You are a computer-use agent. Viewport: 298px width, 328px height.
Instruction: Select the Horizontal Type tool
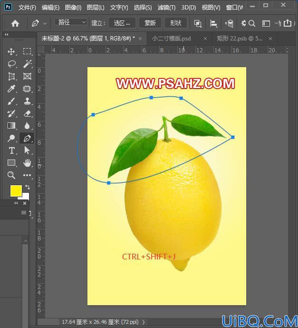coord(12,150)
